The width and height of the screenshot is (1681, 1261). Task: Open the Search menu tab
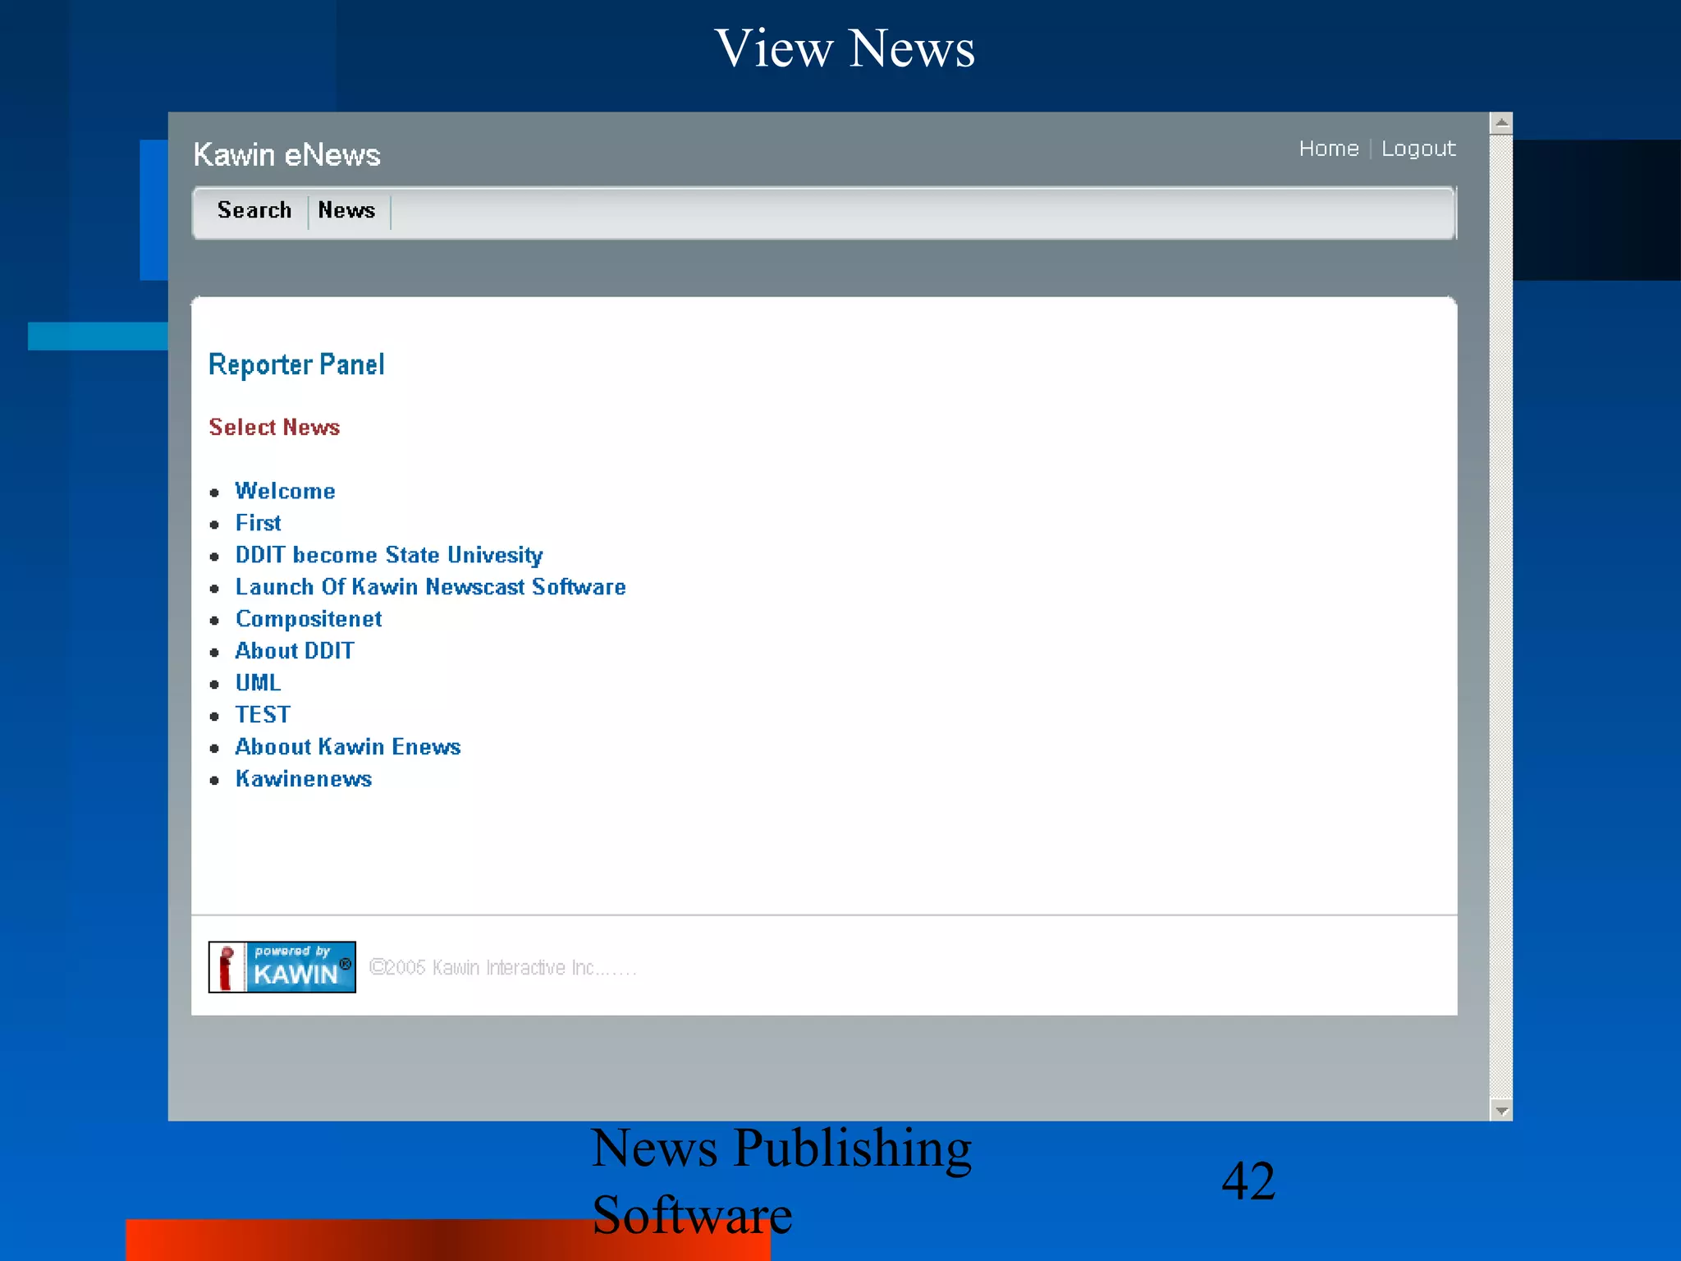click(x=254, y=210)
